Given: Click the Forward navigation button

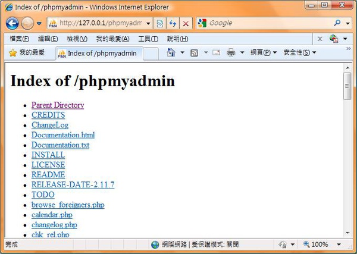Looking at the screenshot, I should (x=27, y=23).
